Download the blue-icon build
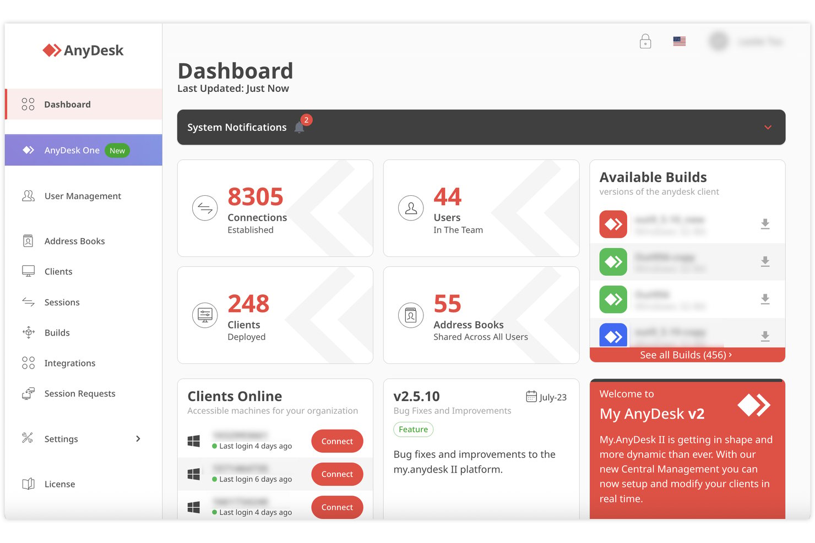This screenshot has width=815, height=543. click(x=765, y=336)
